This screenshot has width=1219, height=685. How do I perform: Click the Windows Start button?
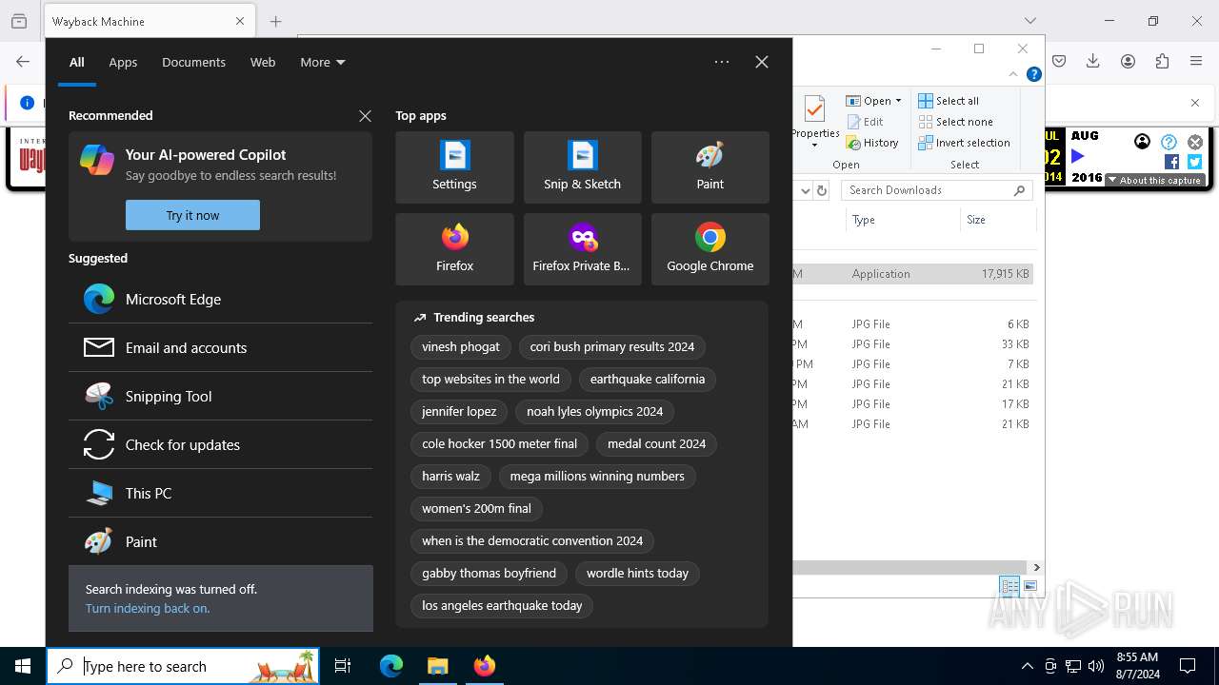coord(23,666)
